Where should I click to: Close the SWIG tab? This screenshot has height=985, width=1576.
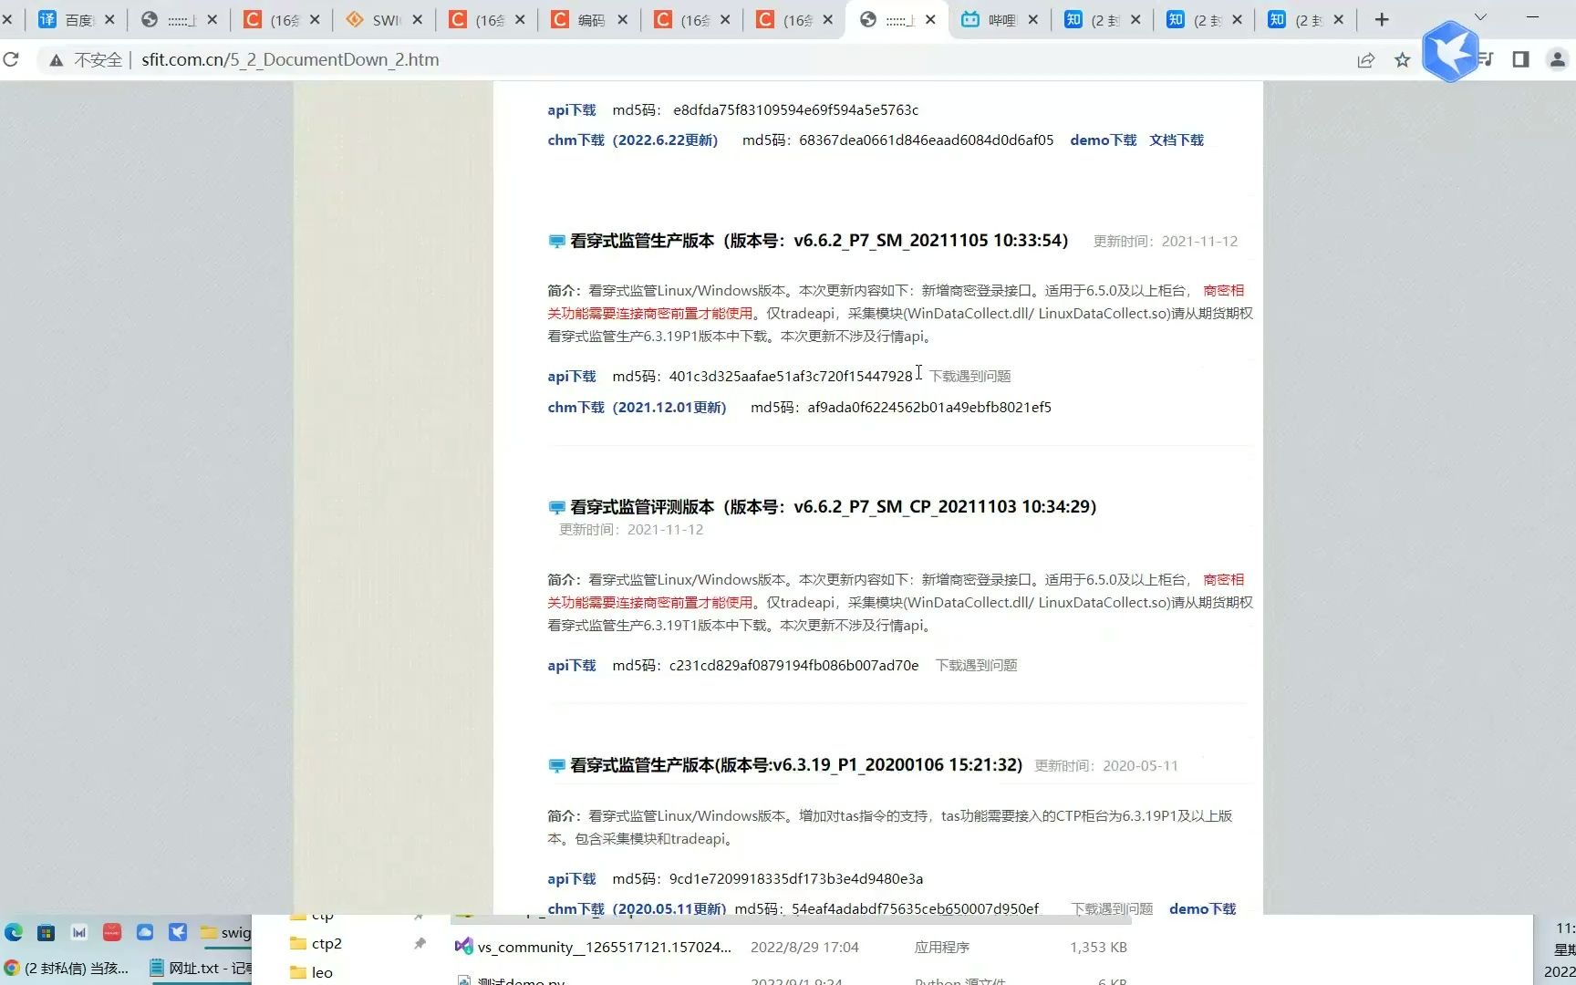[418, 19]
